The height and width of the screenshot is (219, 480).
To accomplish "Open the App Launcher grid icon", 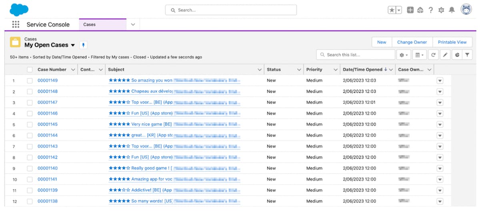I will point(16,24).
